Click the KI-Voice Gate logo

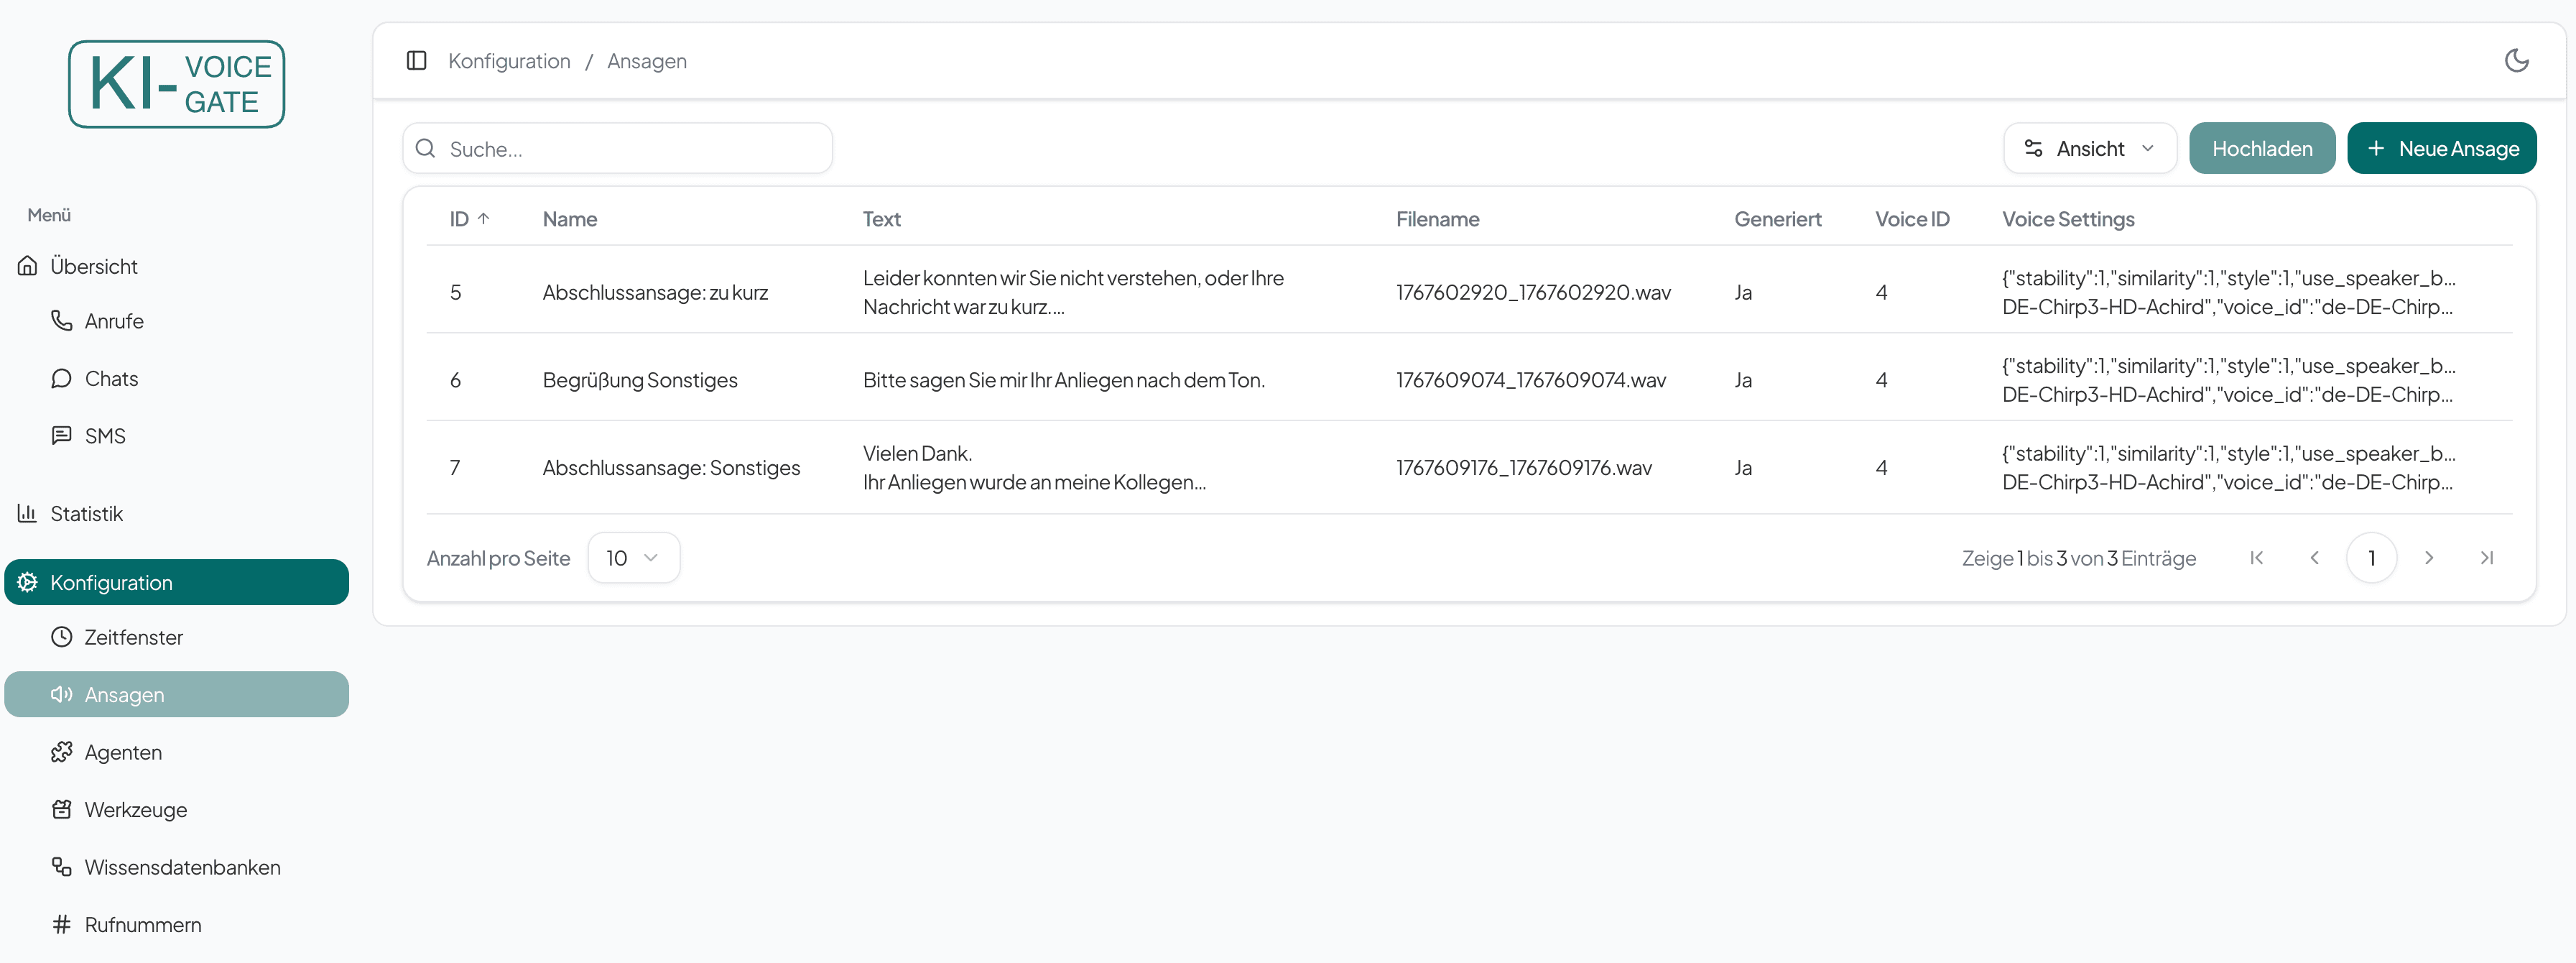point(176,84)
